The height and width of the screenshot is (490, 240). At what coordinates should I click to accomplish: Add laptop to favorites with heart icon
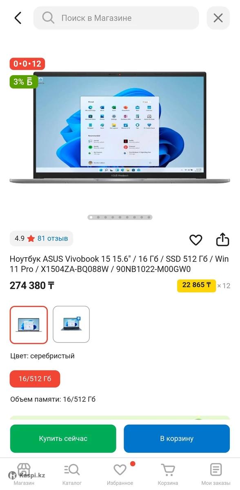tap(196, 240)
